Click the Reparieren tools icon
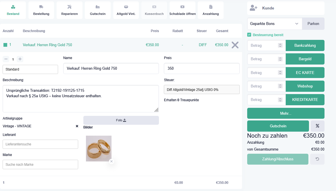336x191 pixels. click(x=69, y=7)
